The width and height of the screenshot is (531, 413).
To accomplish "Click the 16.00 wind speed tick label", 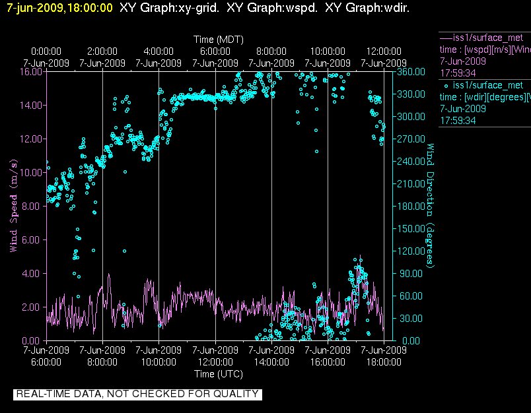I will 31,71.
